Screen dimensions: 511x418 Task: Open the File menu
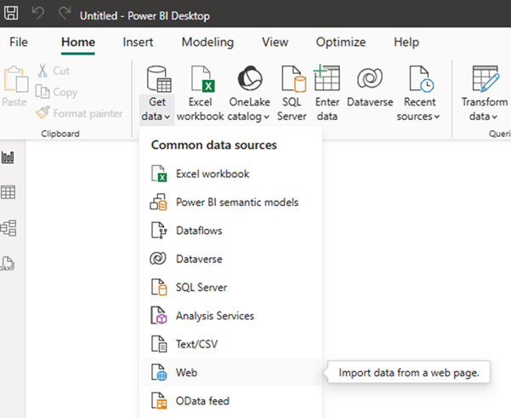[x=19, y=42]
